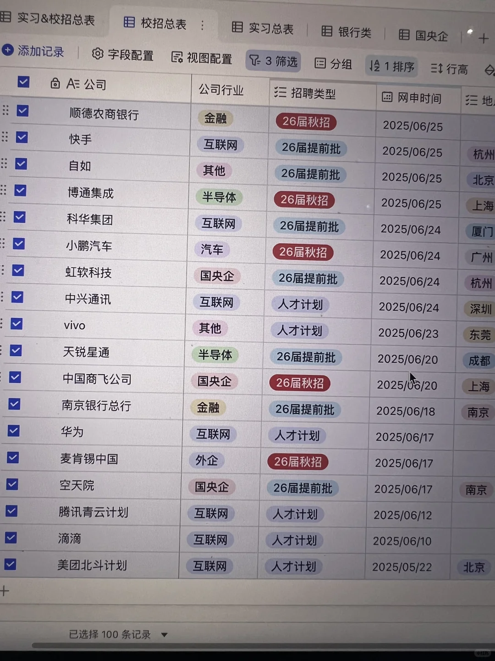
Task: Click the 成都 location tag for 天锐星通
Action: [478, 361]
